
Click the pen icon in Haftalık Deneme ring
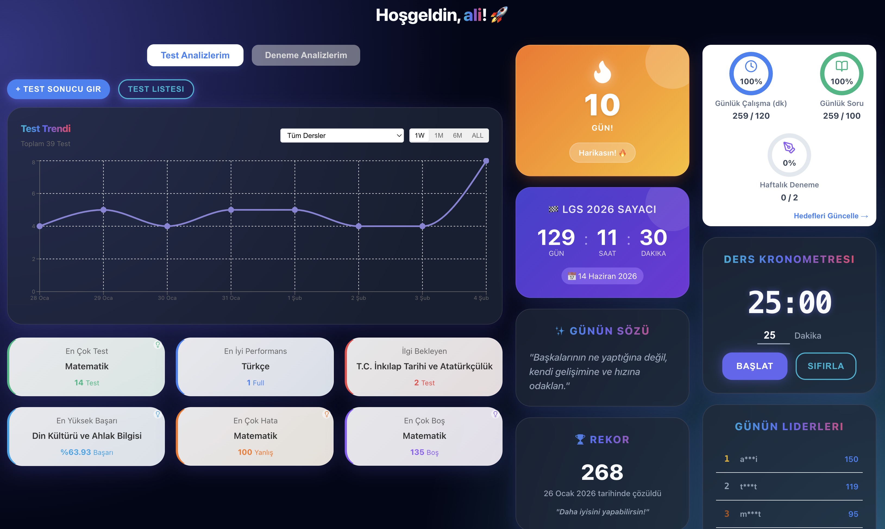pyautogui.click(x=789, y=147)
